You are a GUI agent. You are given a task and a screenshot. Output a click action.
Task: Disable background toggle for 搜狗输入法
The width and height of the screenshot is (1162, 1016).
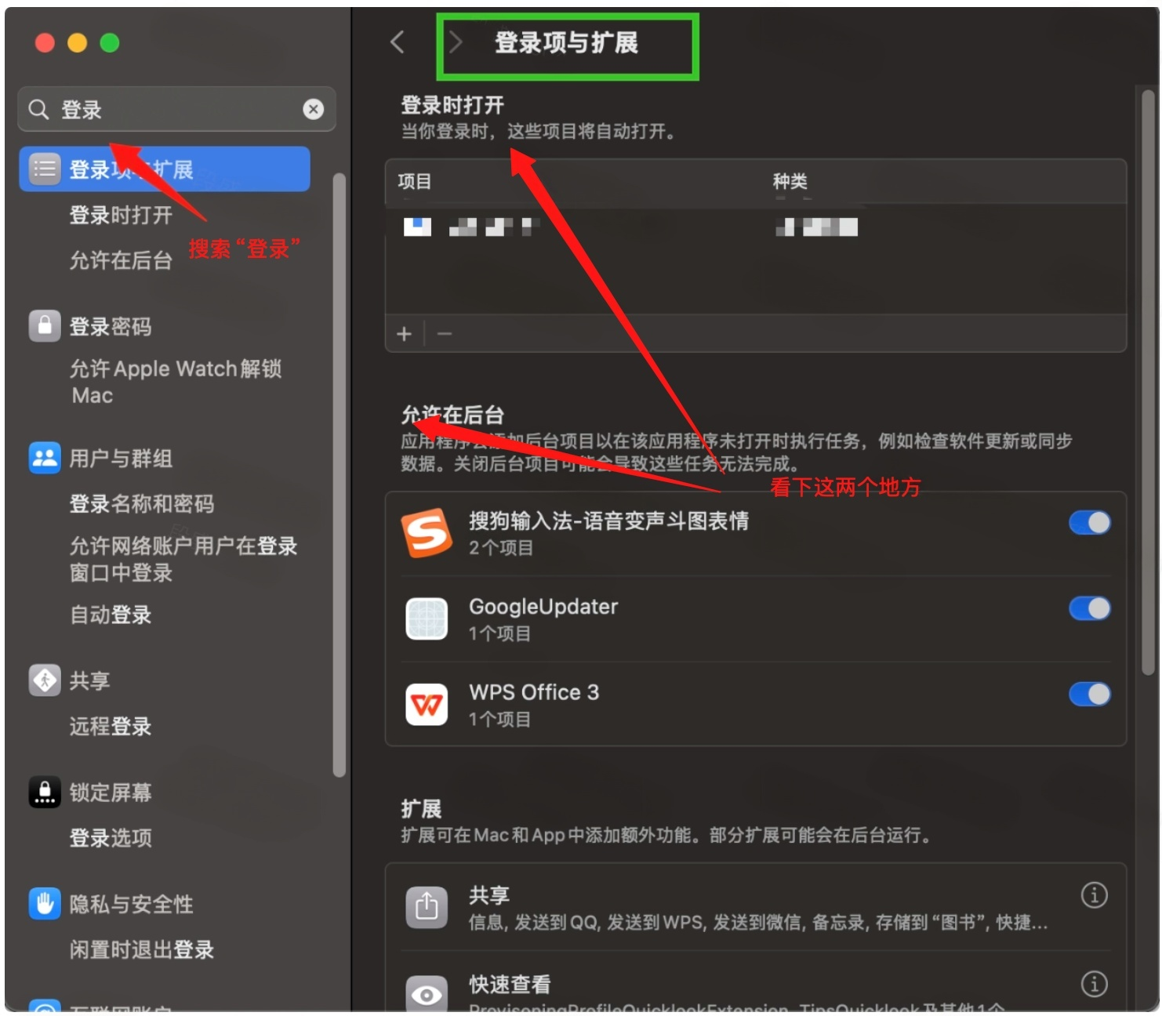pyautogui.click(x=1089, y=523)
